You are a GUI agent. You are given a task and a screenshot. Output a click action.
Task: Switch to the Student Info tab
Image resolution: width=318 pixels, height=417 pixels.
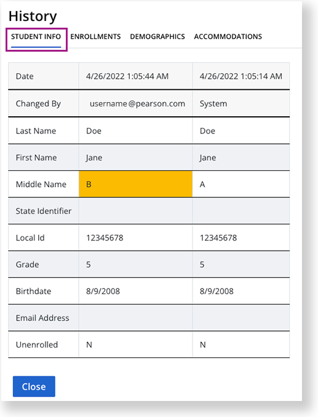pyautogui.click(x=36, y=37)
